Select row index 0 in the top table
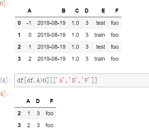149x133 pixels. pyautogui.click(x=19, y=23)
